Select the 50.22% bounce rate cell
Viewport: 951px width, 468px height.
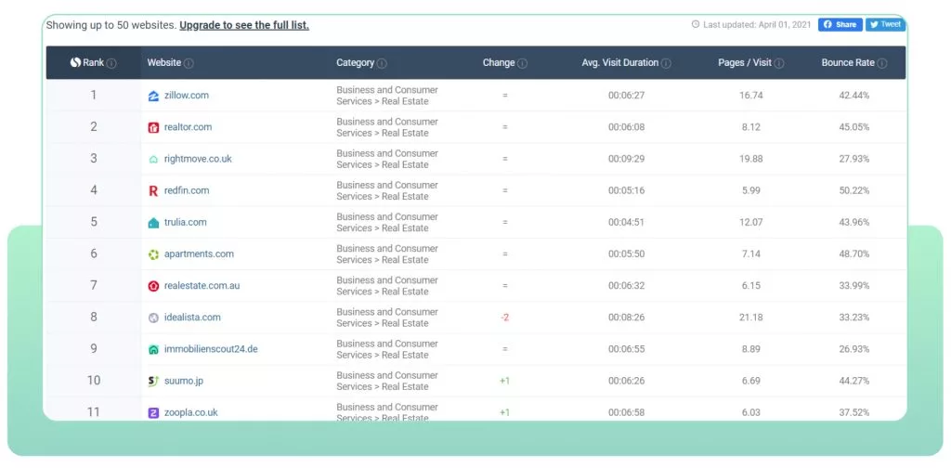point(854,190)
